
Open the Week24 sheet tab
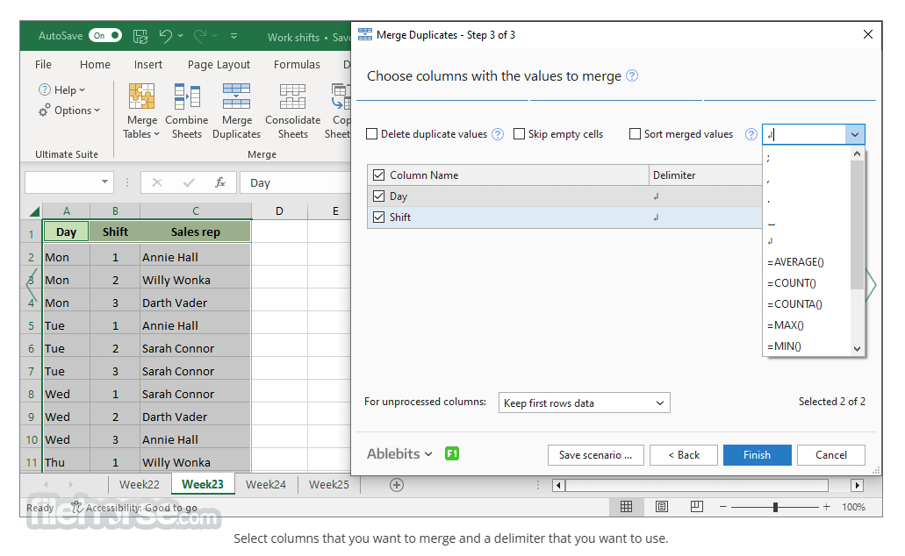[265, 484]
